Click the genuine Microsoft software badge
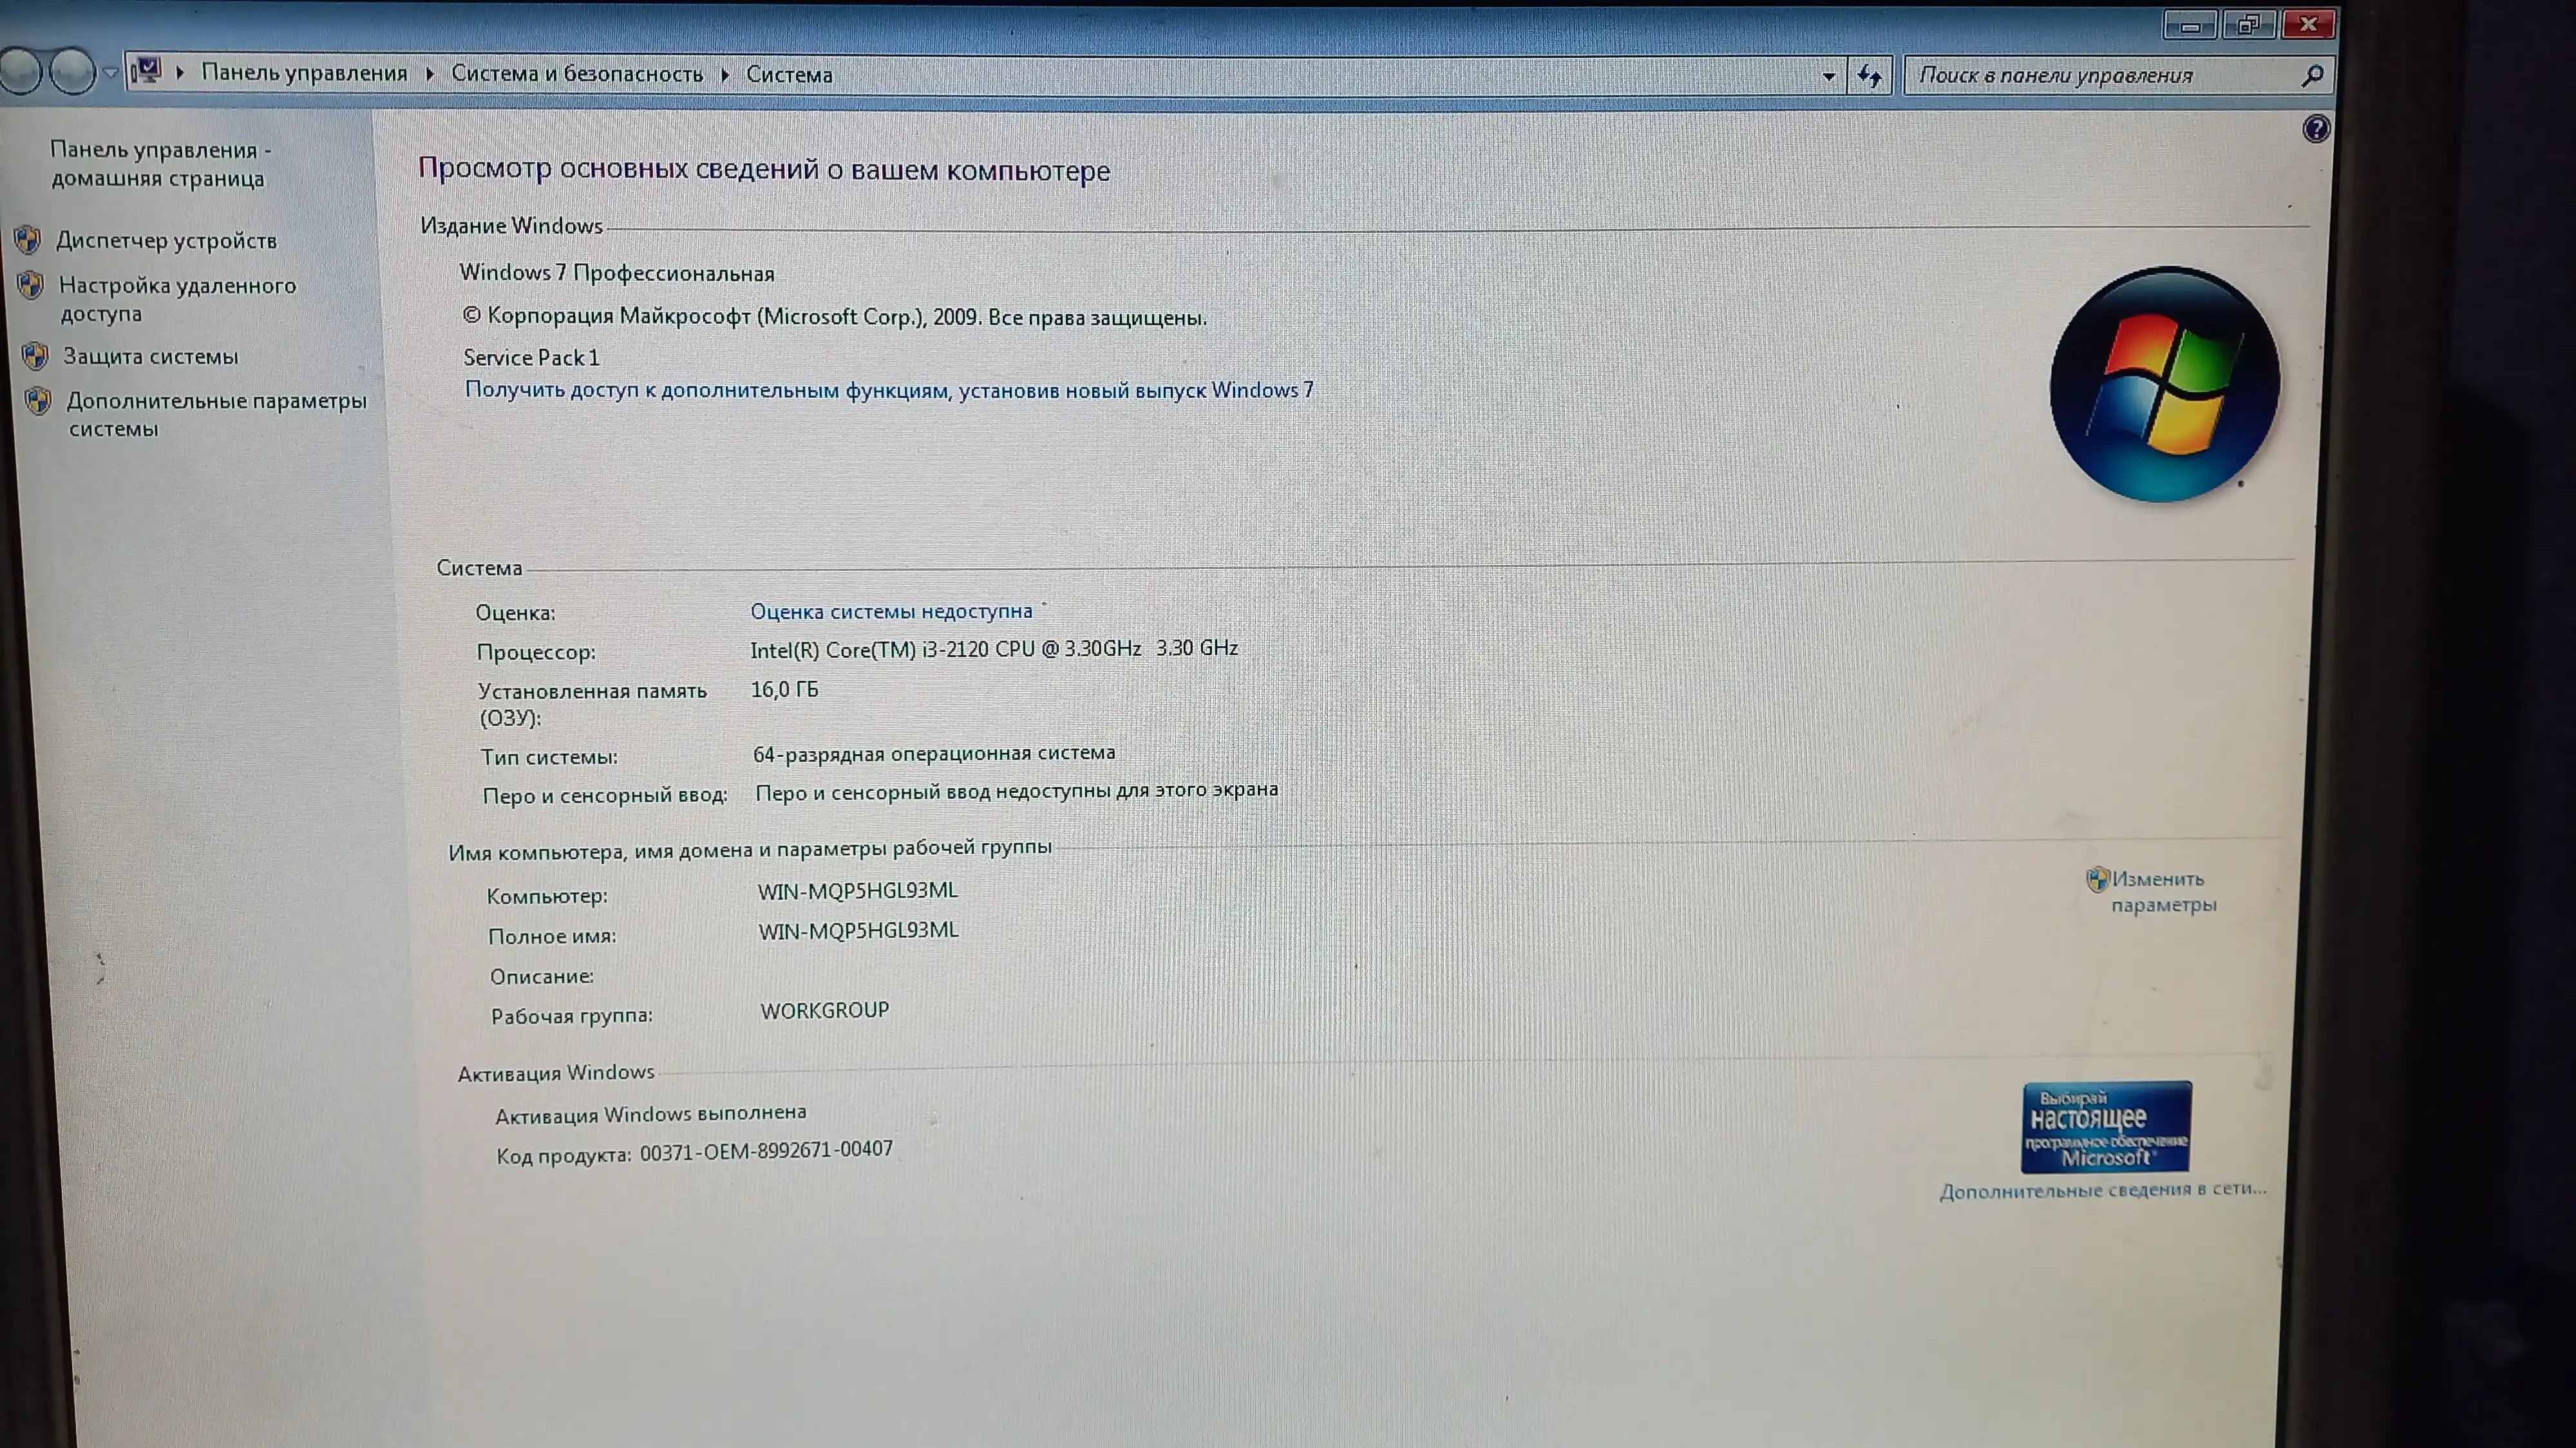 coord(2106,1126)
